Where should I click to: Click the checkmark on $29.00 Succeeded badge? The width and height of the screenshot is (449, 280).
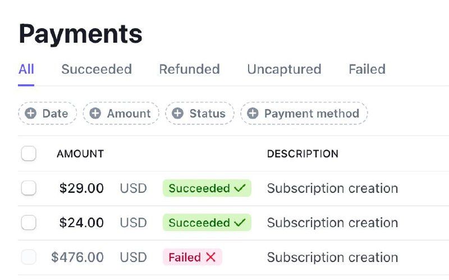(x=240, y=188)
